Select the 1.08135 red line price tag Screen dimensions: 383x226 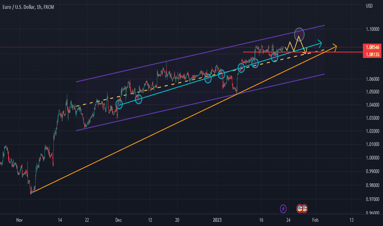[372, 54]
